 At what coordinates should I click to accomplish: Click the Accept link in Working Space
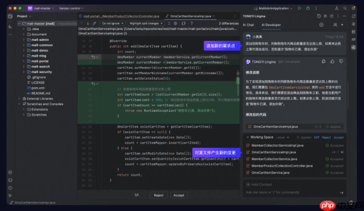(x=338, y=137)
